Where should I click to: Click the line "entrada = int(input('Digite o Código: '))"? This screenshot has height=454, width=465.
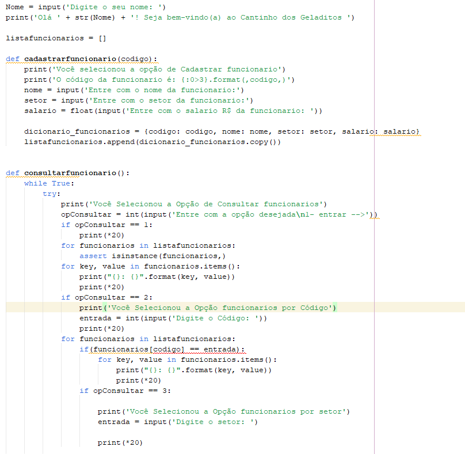[173, 318]
